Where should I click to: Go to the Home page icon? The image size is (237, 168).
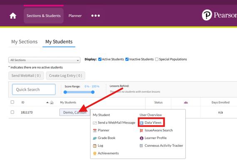[13, 16]
